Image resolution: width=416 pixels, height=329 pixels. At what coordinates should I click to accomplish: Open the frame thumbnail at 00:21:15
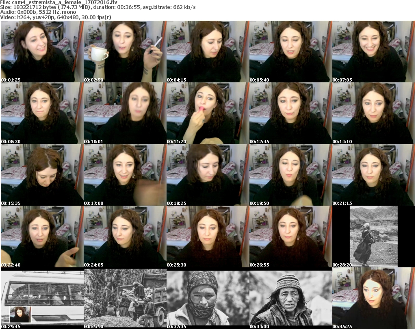373,175
